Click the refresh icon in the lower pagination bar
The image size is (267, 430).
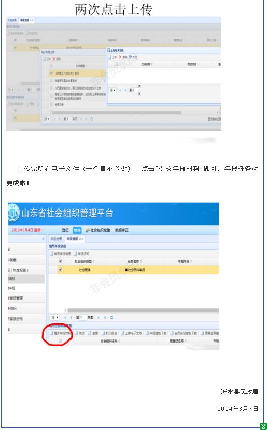(111, 317)
